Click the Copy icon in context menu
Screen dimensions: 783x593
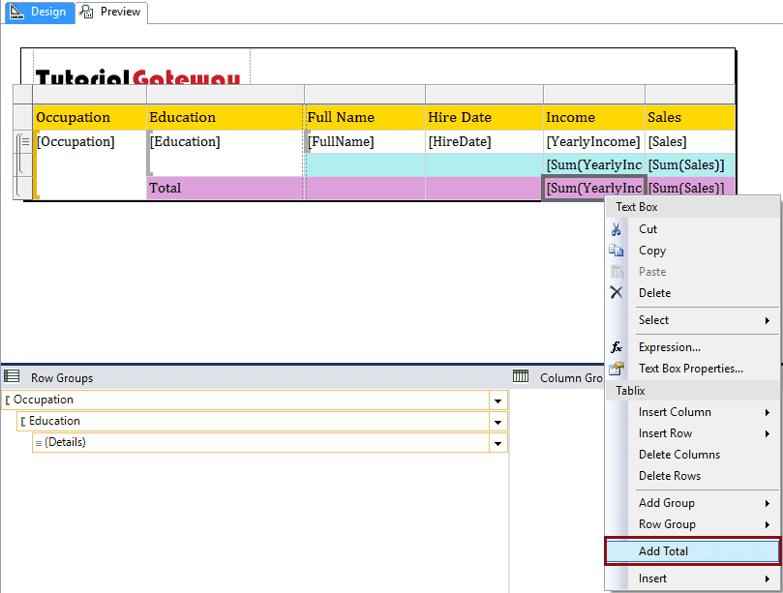pos(617,251)
